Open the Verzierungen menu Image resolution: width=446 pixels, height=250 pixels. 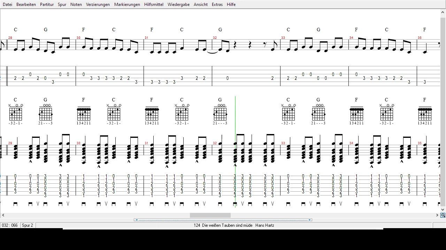click(x=98, y=5)
